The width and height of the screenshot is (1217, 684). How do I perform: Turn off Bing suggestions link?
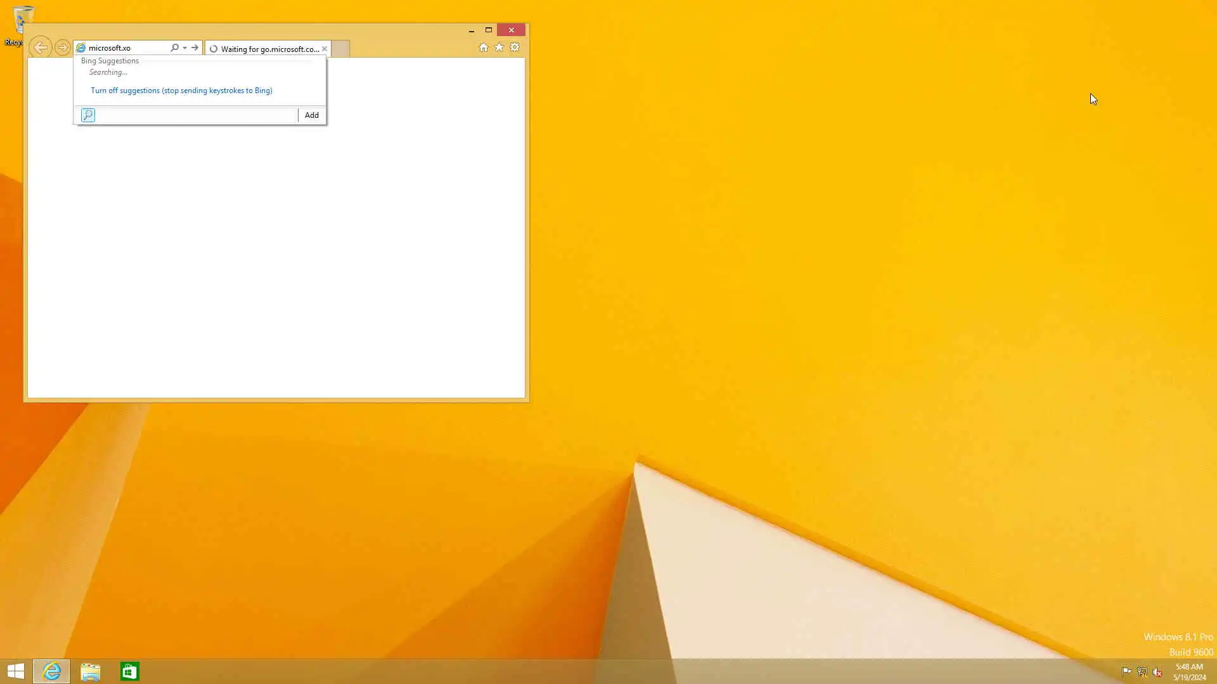(181, 91)
